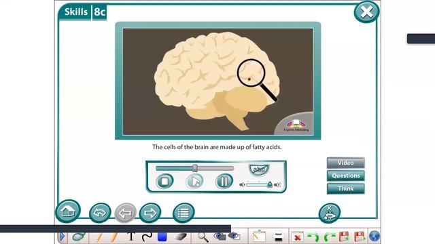Select the thick highlighter pen tool
Screen dimensions: 435x244
(x=114, y=237)
